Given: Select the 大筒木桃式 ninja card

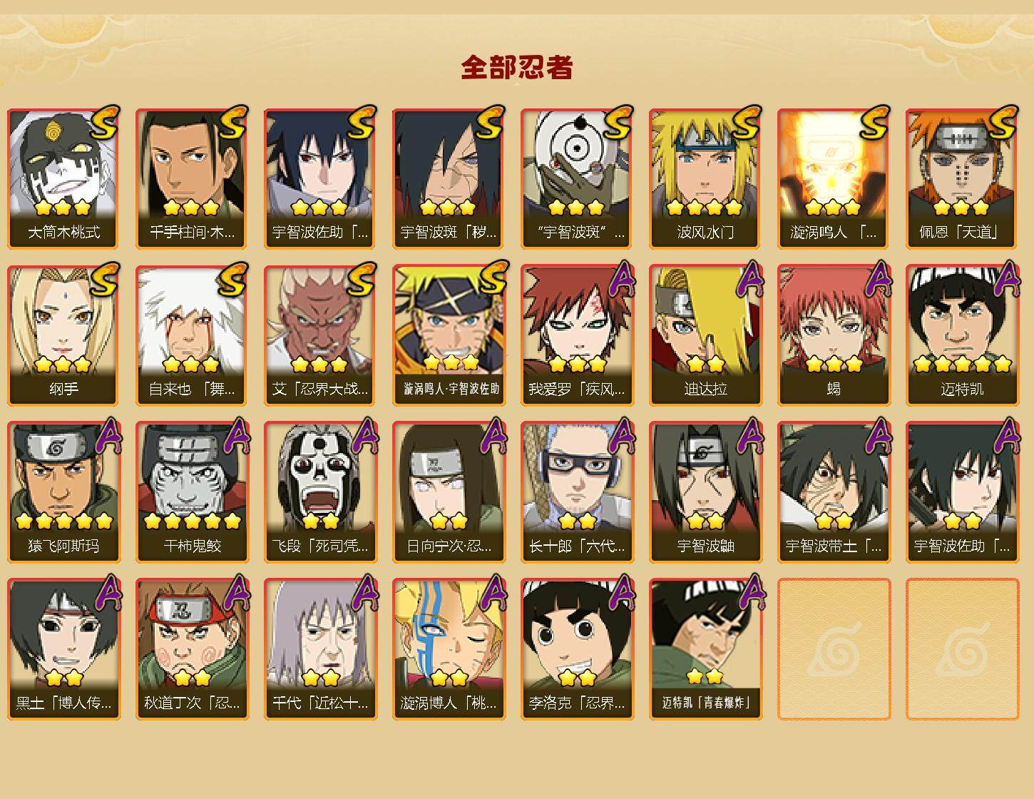Looking at the screenshot, I should coord(63,178).
